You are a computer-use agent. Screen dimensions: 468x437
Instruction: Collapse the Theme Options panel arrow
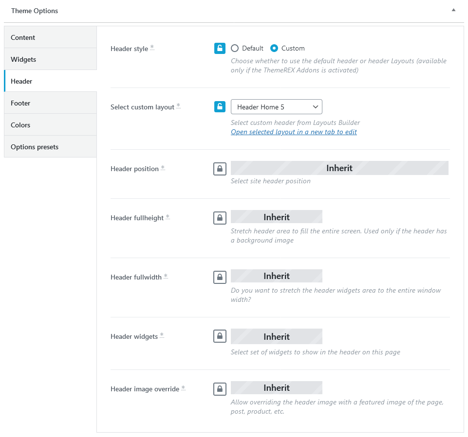pyautogui.click(x=453, y=10)
